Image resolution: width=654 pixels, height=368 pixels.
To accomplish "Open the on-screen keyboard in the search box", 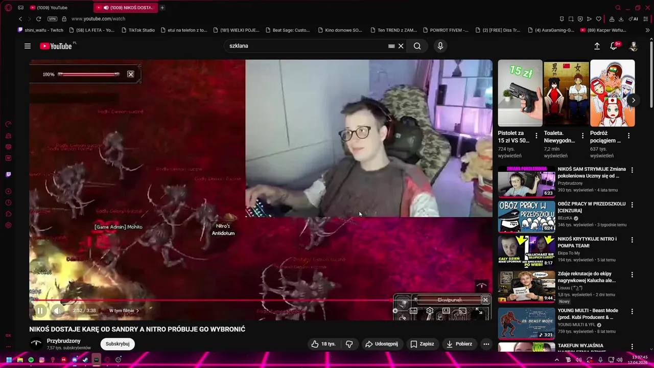I will click(x=391, y=46).
